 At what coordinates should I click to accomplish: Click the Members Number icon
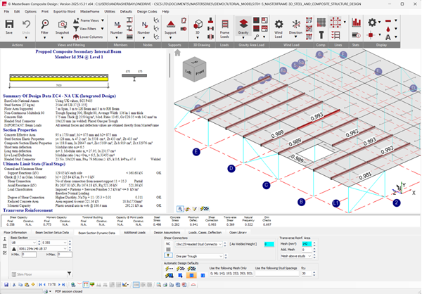[x=117, y=25]
